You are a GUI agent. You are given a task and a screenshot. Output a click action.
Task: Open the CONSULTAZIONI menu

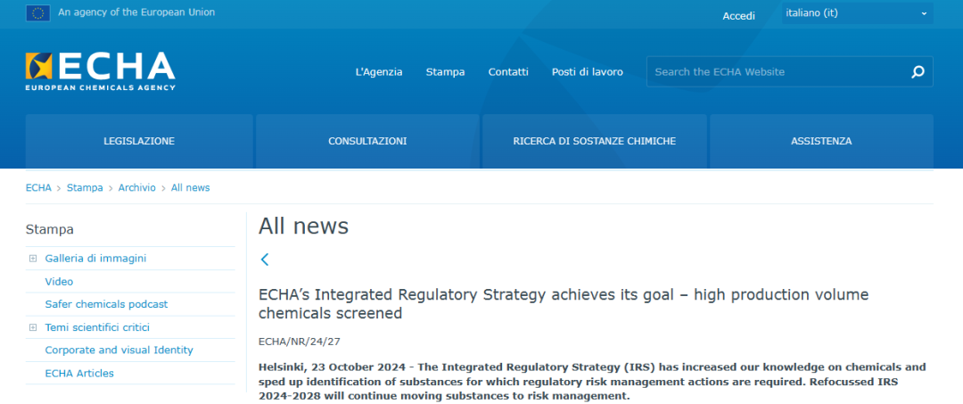click(367, 141)
